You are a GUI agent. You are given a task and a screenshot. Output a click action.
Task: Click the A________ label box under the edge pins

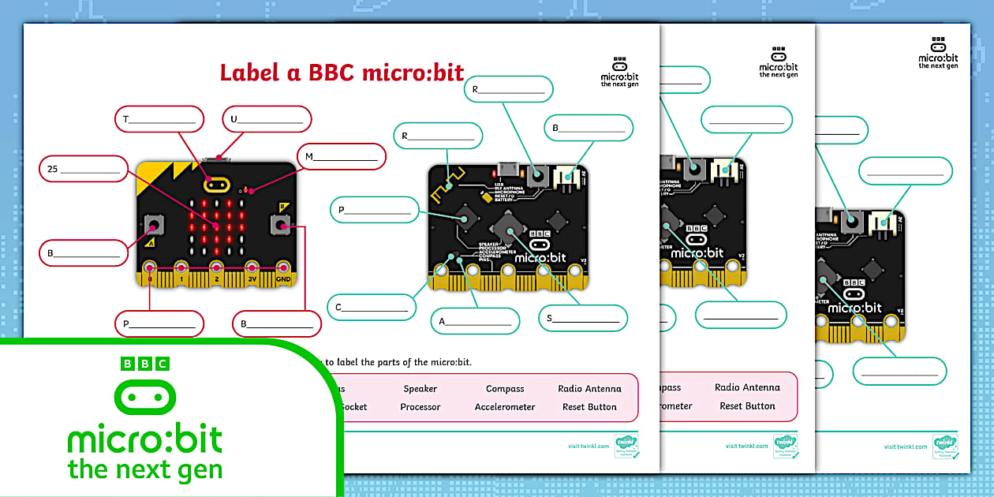click(x=476, y=321)
